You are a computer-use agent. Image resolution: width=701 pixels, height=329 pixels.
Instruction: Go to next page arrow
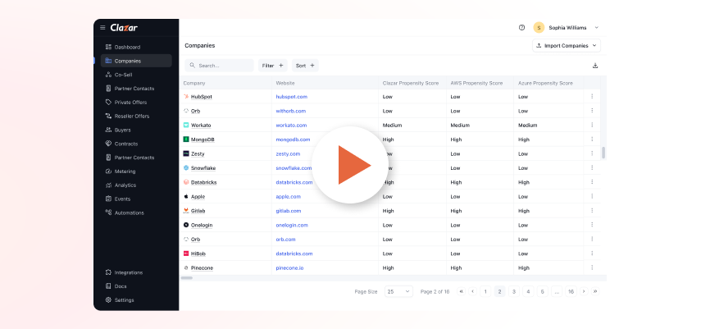(584, 291)
